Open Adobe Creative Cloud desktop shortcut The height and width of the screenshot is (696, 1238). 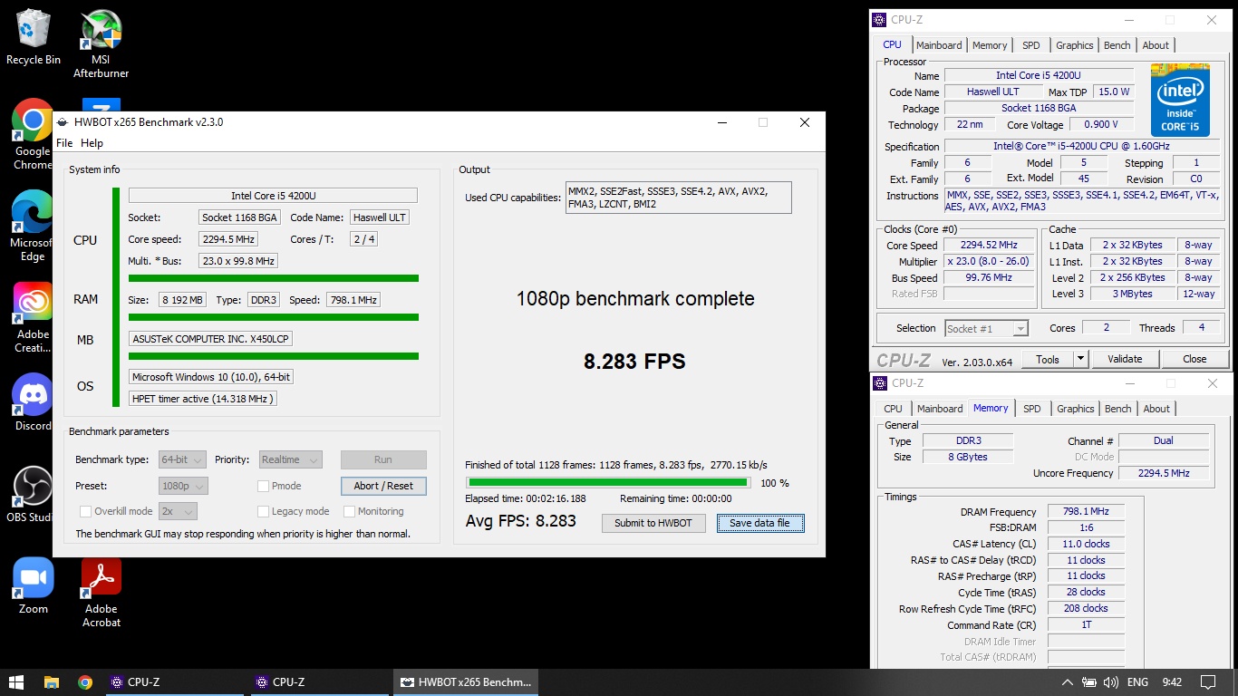click(33, 317)
